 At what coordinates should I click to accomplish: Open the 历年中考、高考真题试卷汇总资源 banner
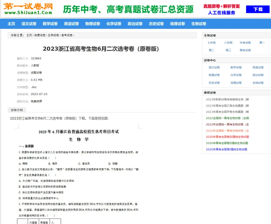coord(128,9)
